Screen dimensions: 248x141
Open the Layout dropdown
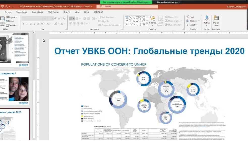12,17
